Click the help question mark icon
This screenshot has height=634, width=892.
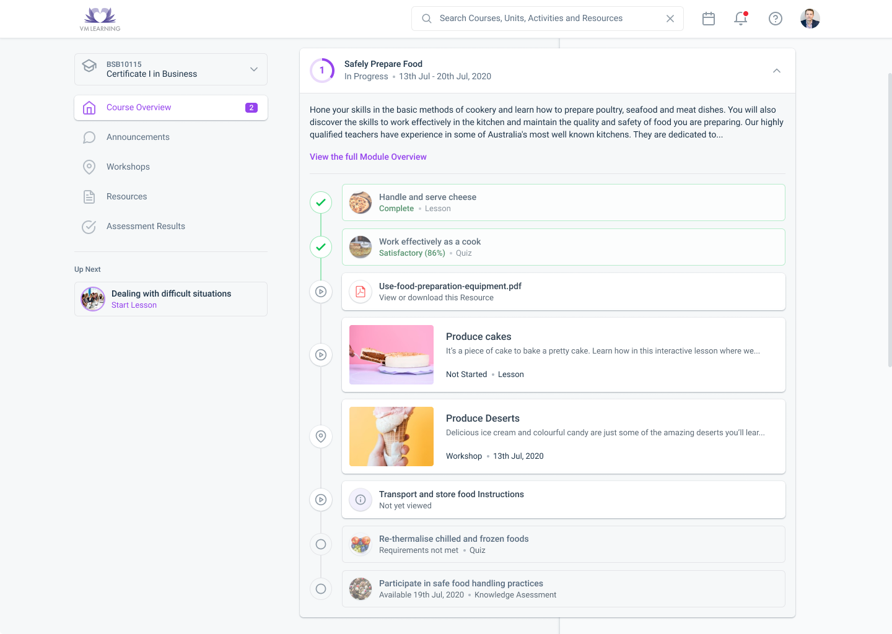point(775,19)
